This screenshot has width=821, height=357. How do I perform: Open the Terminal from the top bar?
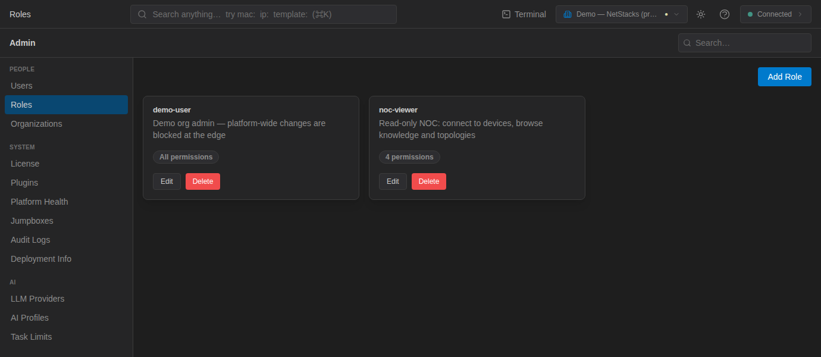tap(524, 14)
